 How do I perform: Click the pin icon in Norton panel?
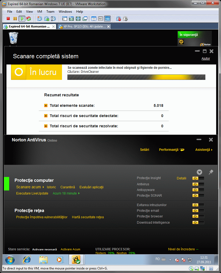(x=211, y=172)
